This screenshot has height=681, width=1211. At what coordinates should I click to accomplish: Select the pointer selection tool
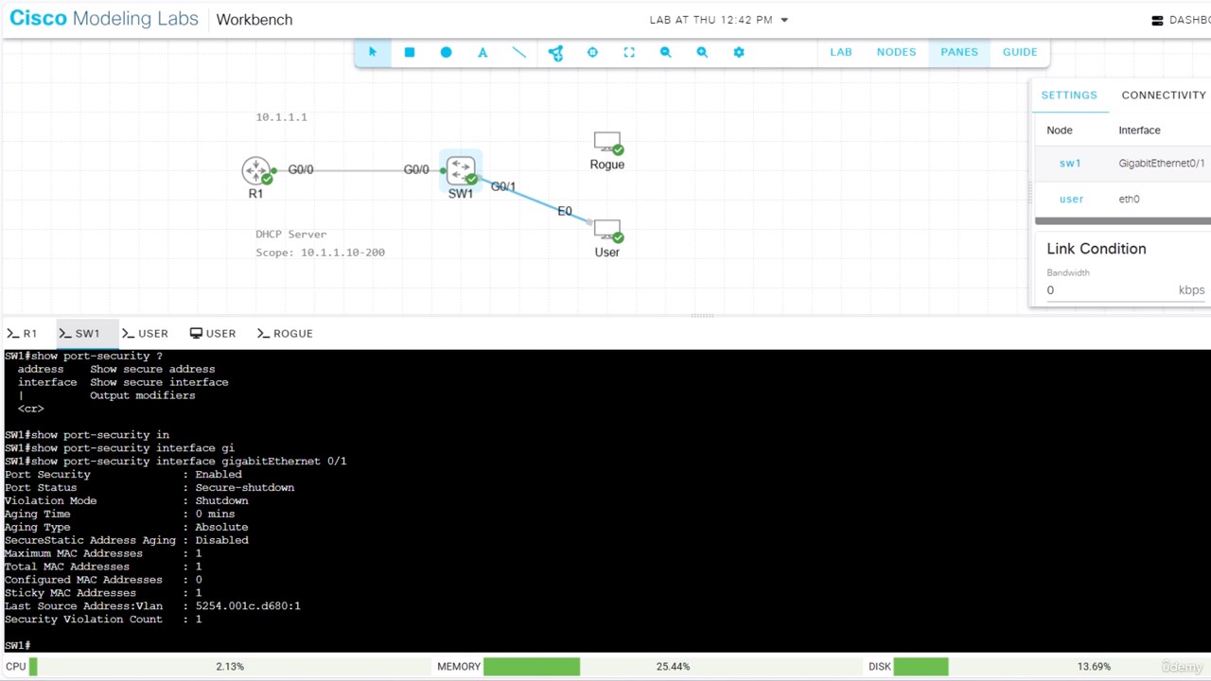[x=373, y=52]
